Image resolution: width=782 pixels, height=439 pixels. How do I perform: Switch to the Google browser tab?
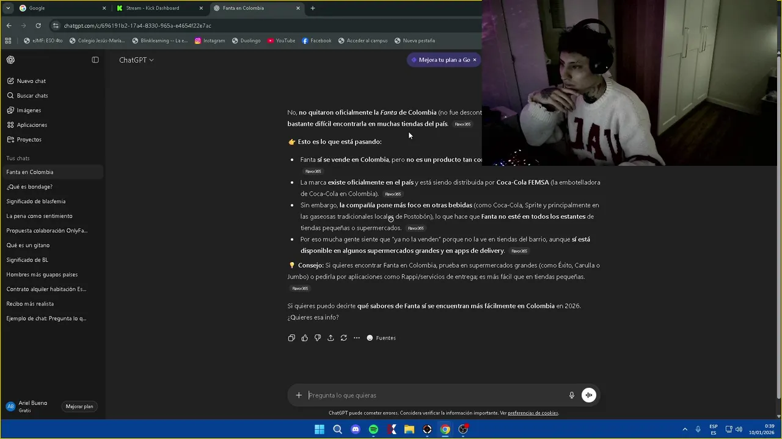click(x=62, y=9)
